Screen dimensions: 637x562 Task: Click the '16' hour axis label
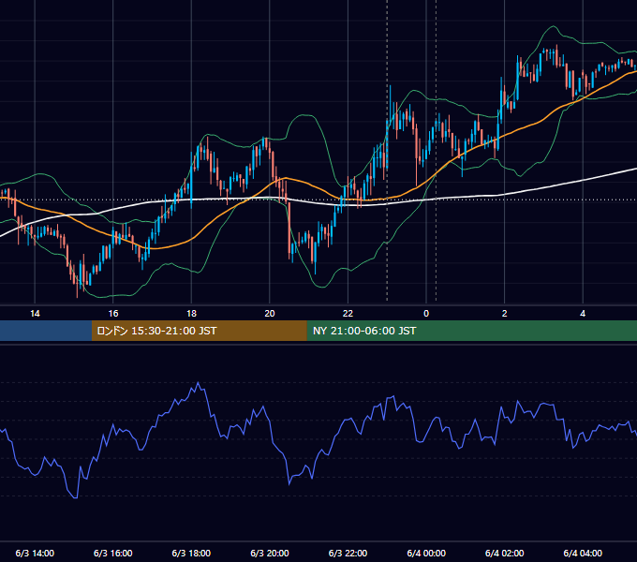click(x=113, y=314)
